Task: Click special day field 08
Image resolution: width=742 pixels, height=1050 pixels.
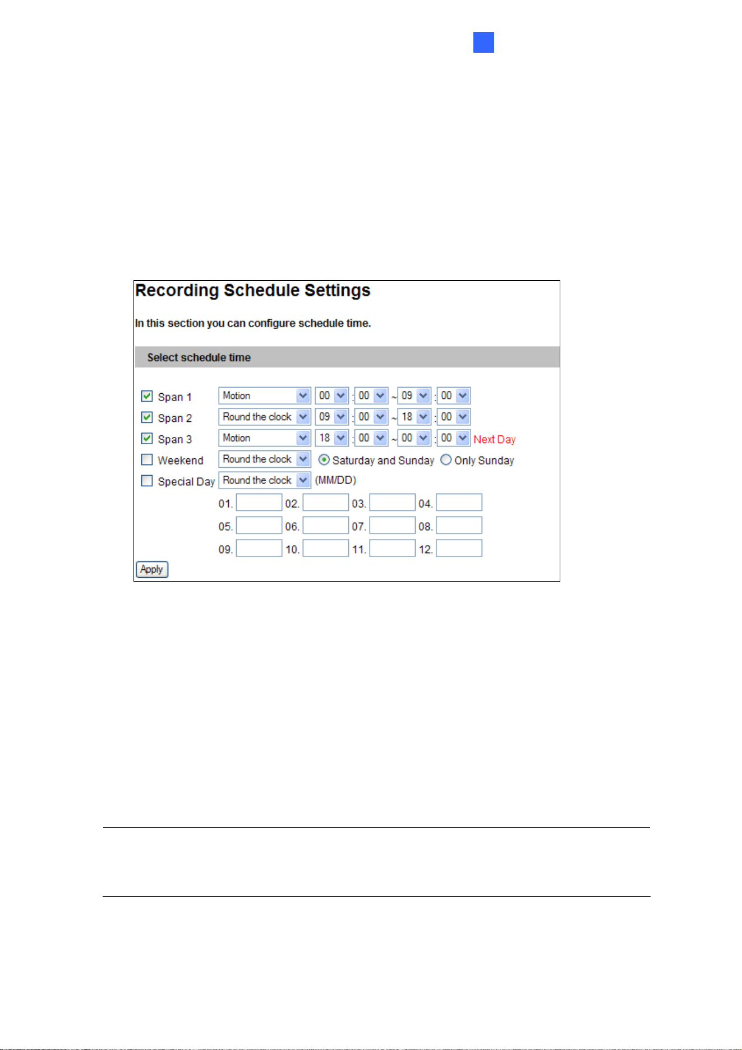Action: click(459, 525)
